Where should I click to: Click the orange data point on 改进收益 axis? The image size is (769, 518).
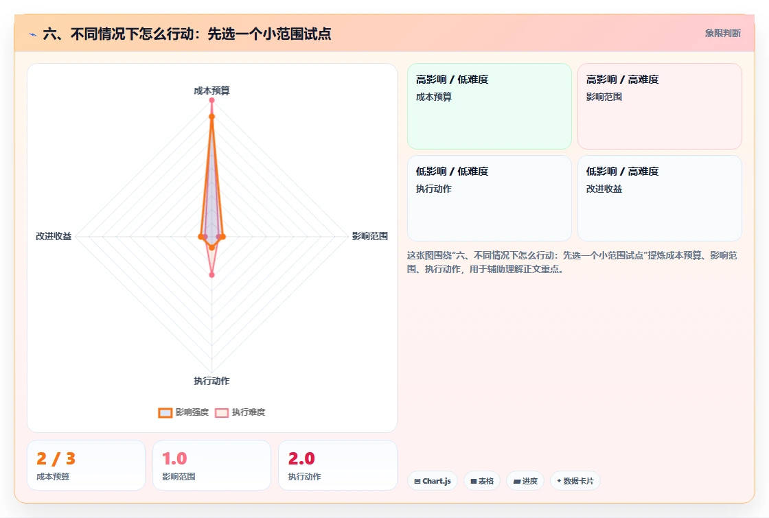200,237
